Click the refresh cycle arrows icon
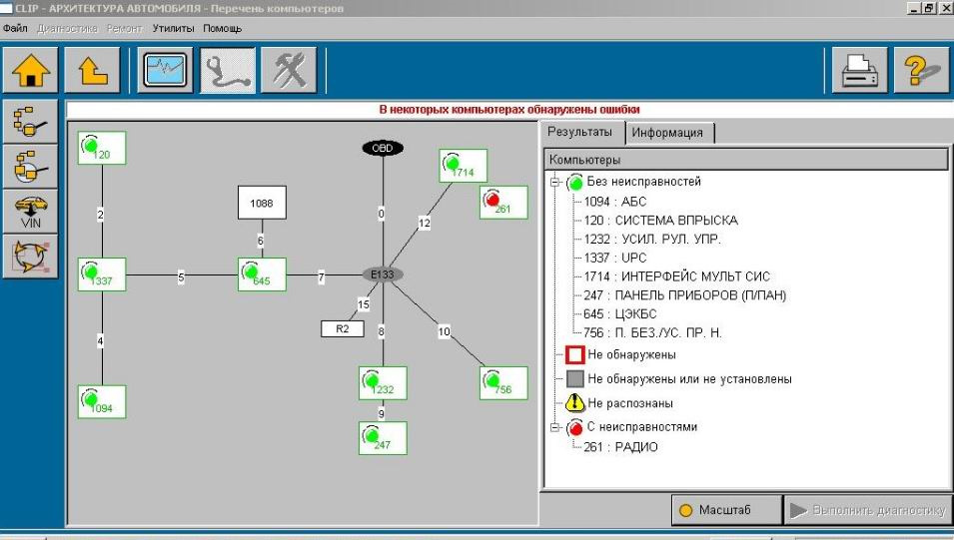This screenshot has height=540, width=954. (30, 257)
